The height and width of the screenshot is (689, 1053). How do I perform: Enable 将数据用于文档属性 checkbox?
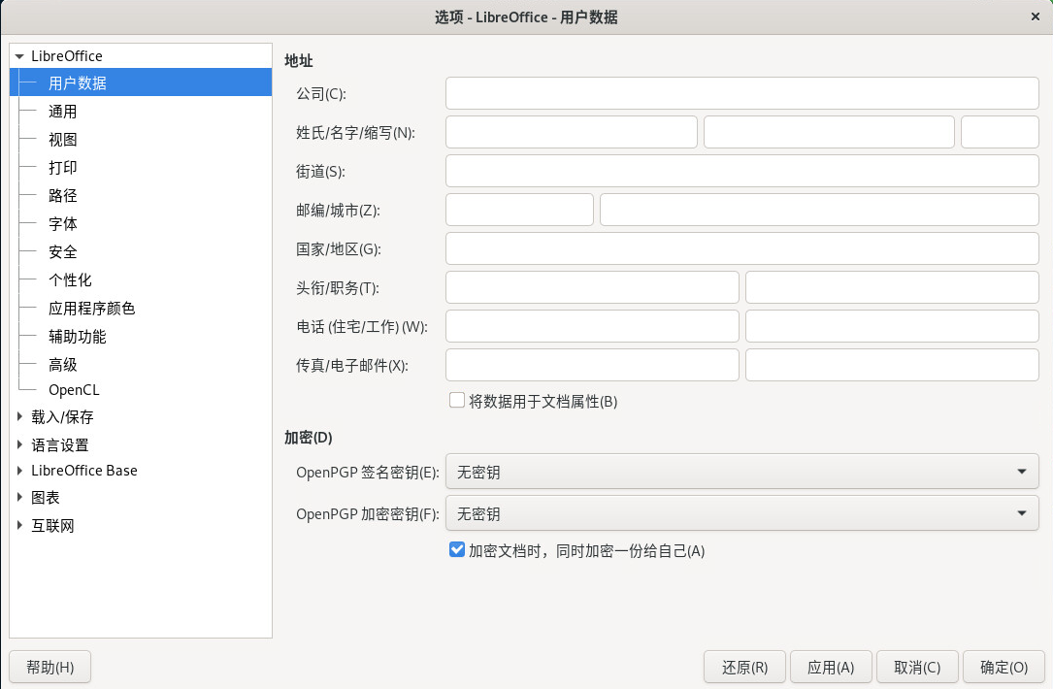457,401
